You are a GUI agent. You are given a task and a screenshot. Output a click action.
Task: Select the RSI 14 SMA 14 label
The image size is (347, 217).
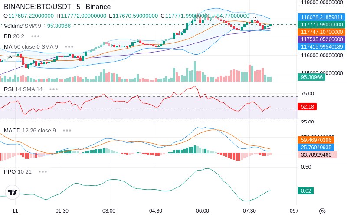click(23, 89)
